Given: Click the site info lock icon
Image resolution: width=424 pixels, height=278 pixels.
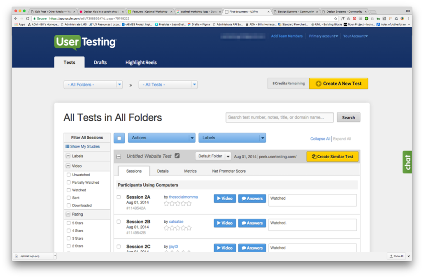Looking at the screenshot, I should click(x=34, y=19).
